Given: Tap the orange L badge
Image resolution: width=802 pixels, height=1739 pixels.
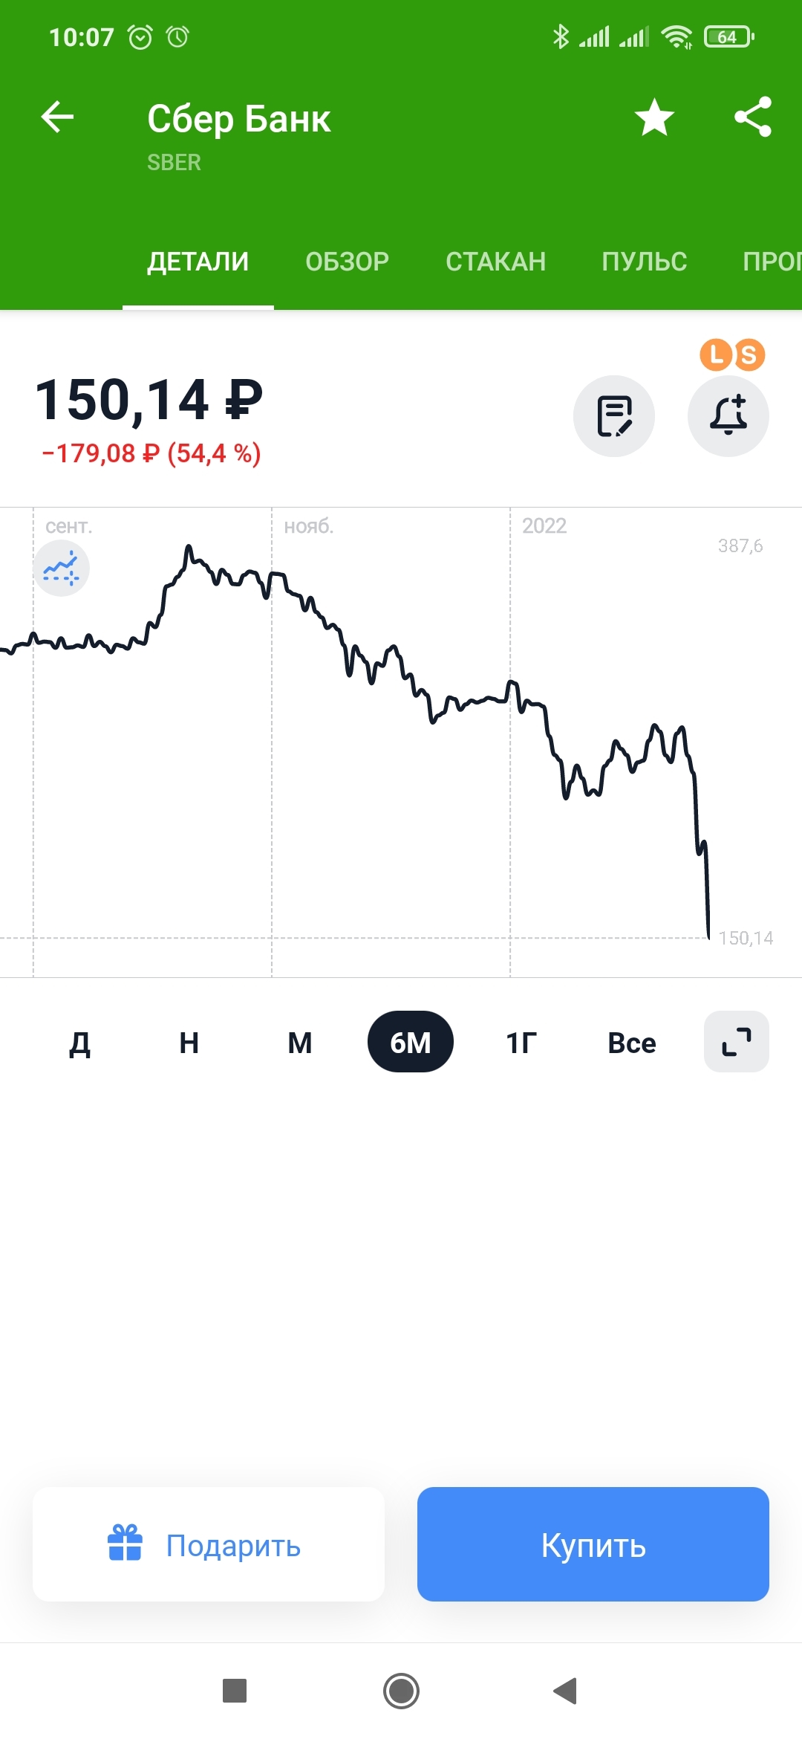Looking at the screenshot, I should coord(716,354).
